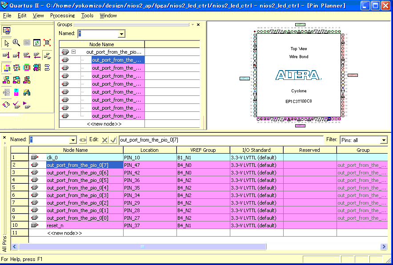The width and height of the screenshot is (393, 265).
Task: Select the arrow Selection tool
Action: 7,43
